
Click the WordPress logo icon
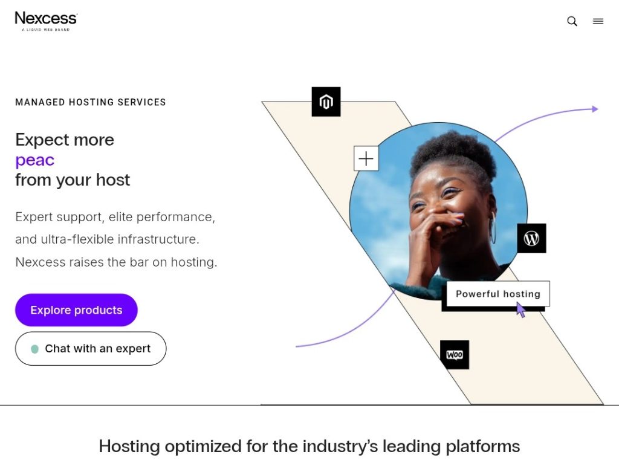click(531, 238)
